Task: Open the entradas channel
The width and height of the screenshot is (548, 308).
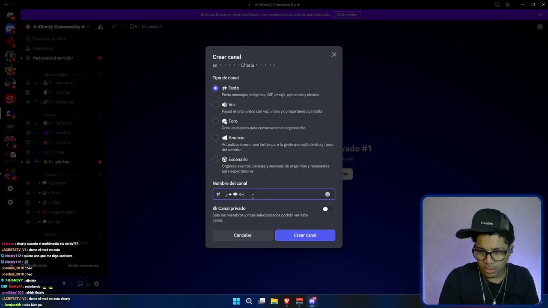Action: tap(63, 83)
